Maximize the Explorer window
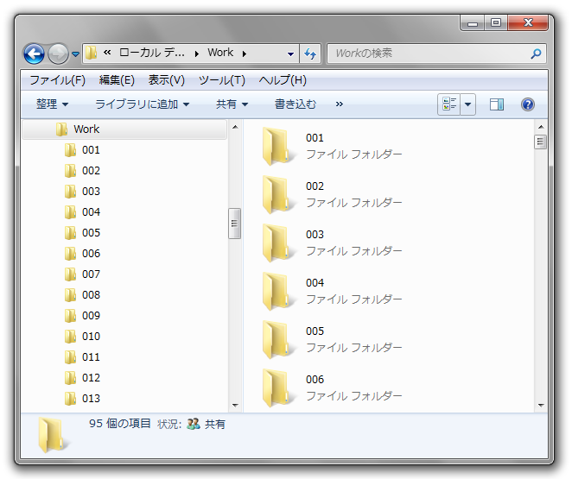572x479 pixels. (495, 23)
